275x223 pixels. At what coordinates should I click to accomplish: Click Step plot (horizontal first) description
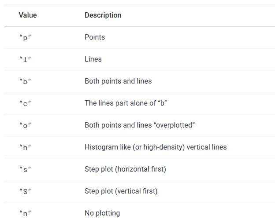[125, 169]
